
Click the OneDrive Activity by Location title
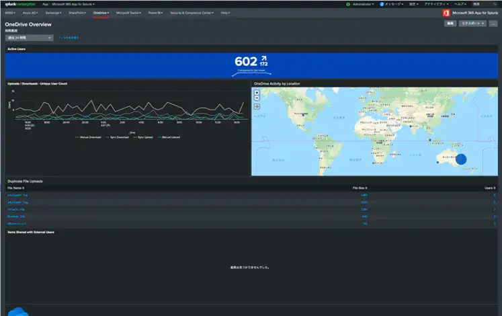point(277,83)
